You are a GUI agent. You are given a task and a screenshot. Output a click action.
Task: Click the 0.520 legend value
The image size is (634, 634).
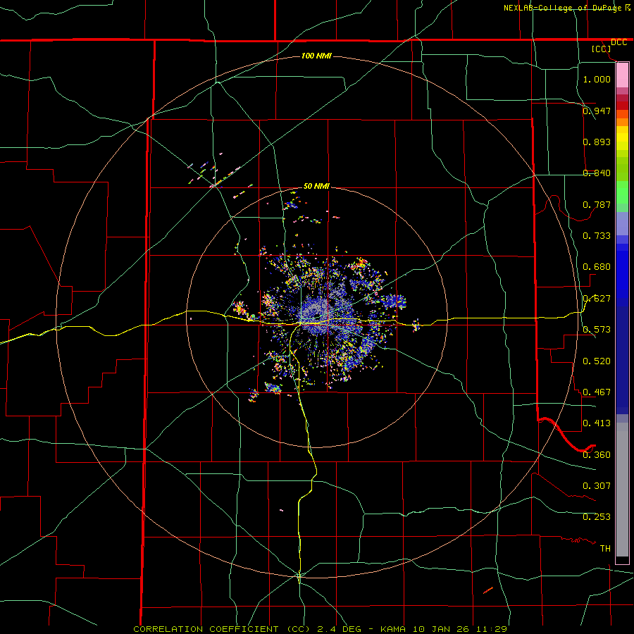[597, 361]
